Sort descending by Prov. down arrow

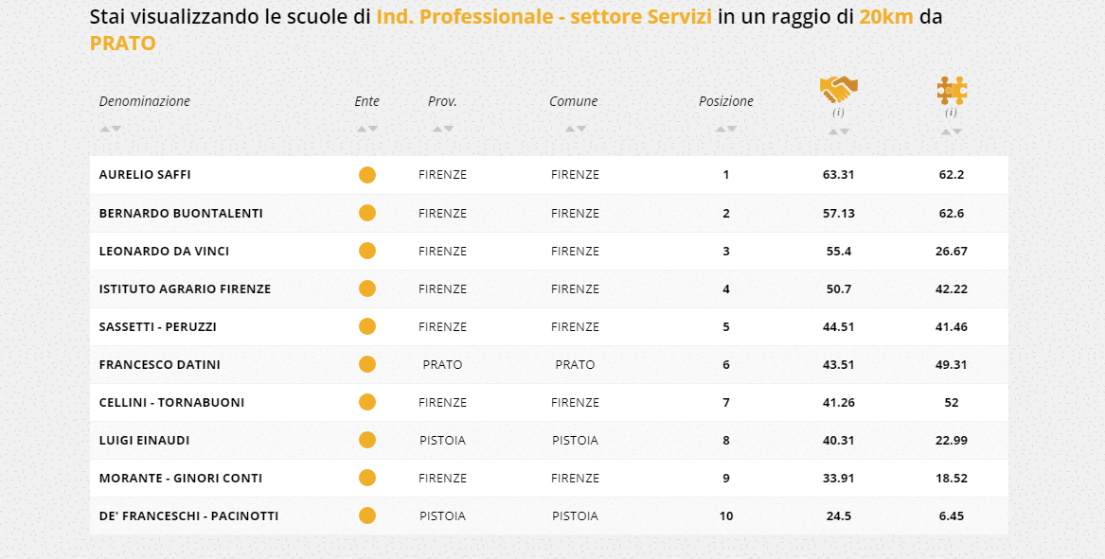tap(449, 129)
